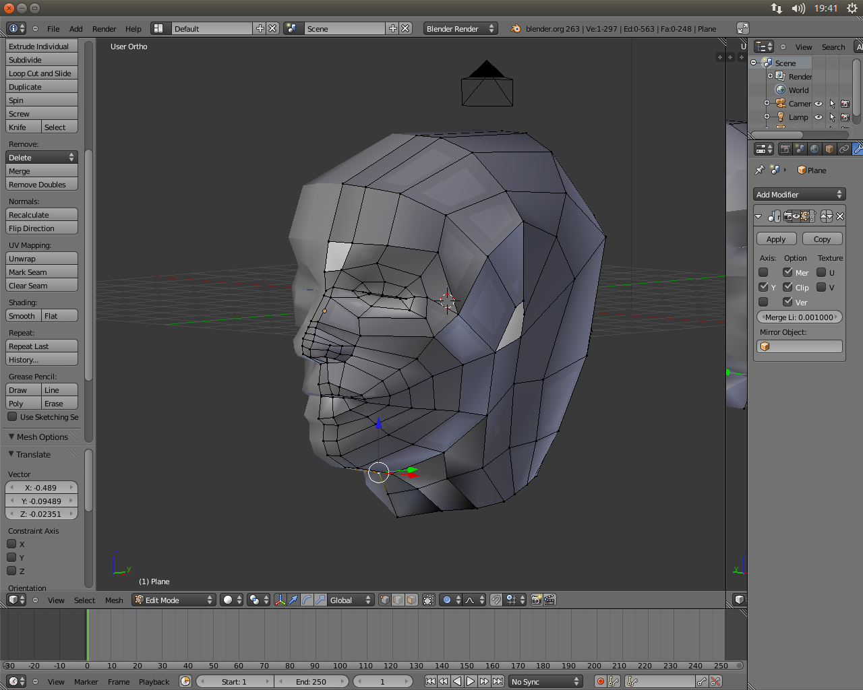The width and height of the screenshot is (863, 690).
Task: Open the Playback menu in timeline
Action: point(154,682)
